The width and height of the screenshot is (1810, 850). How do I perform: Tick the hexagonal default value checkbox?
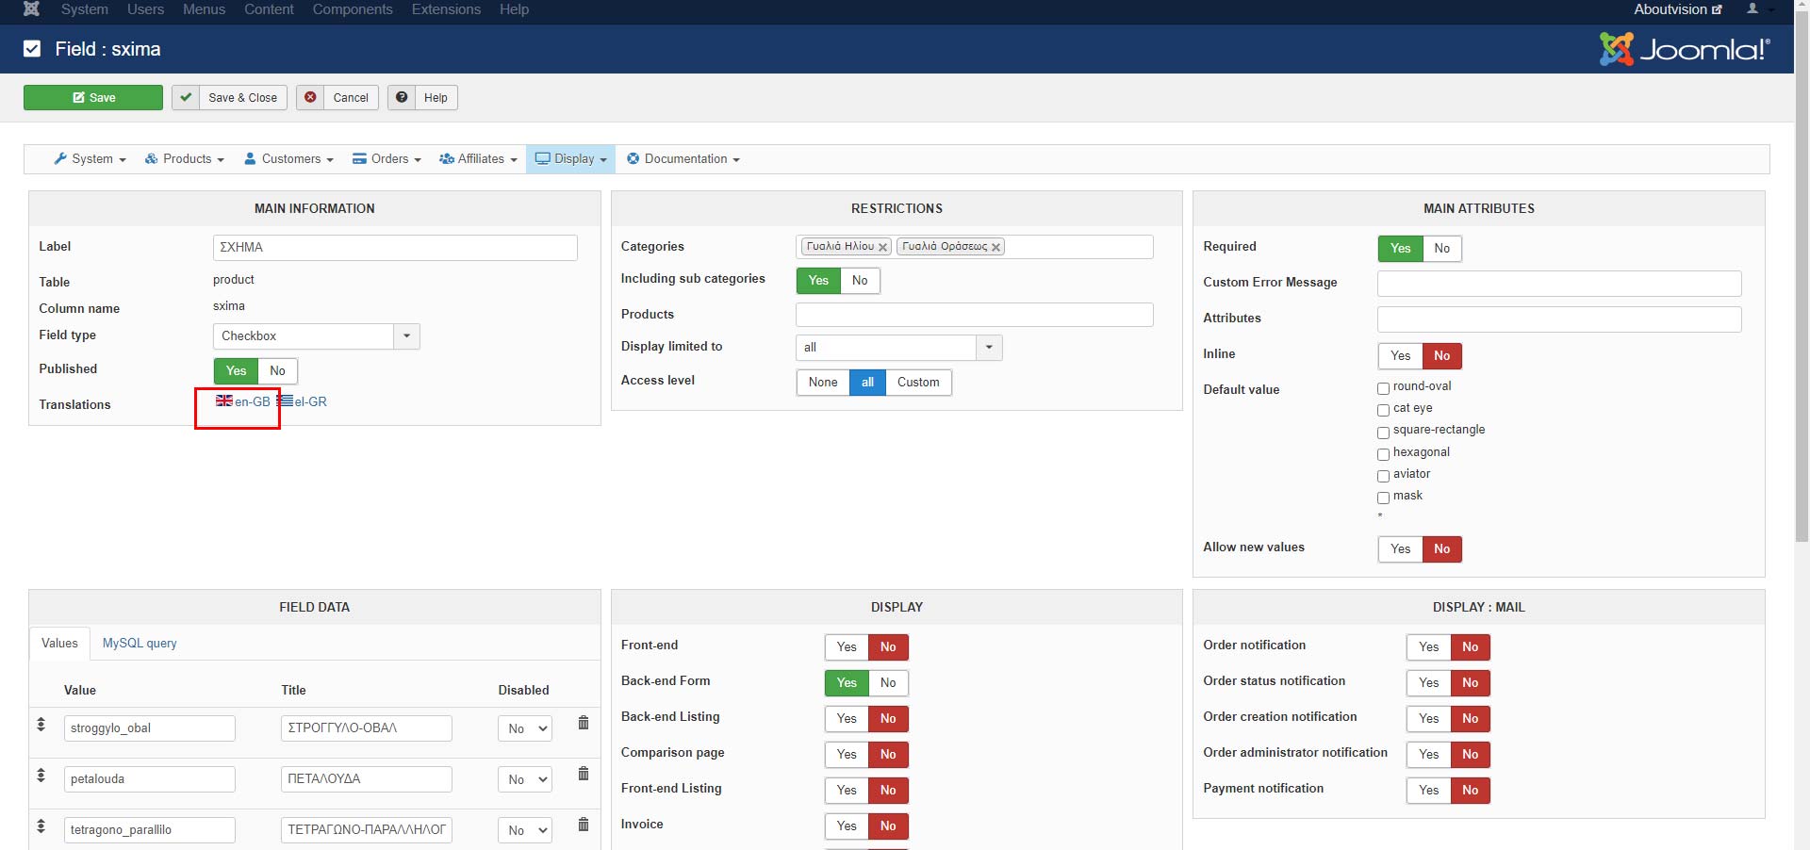(1383, 454)
